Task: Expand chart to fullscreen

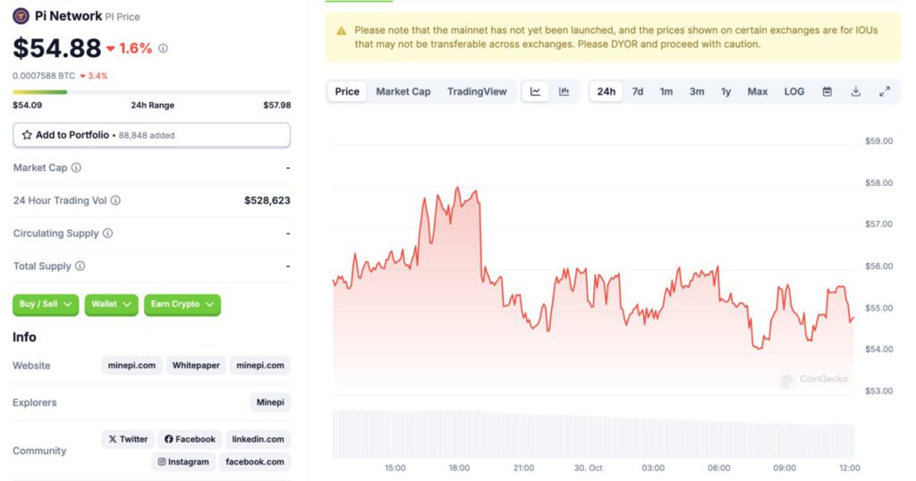Action: tap(885, 91)
